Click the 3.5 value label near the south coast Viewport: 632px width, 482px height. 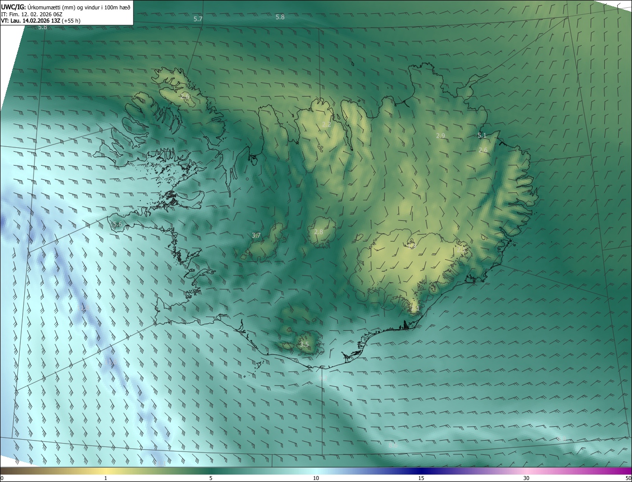pos(304,344)
